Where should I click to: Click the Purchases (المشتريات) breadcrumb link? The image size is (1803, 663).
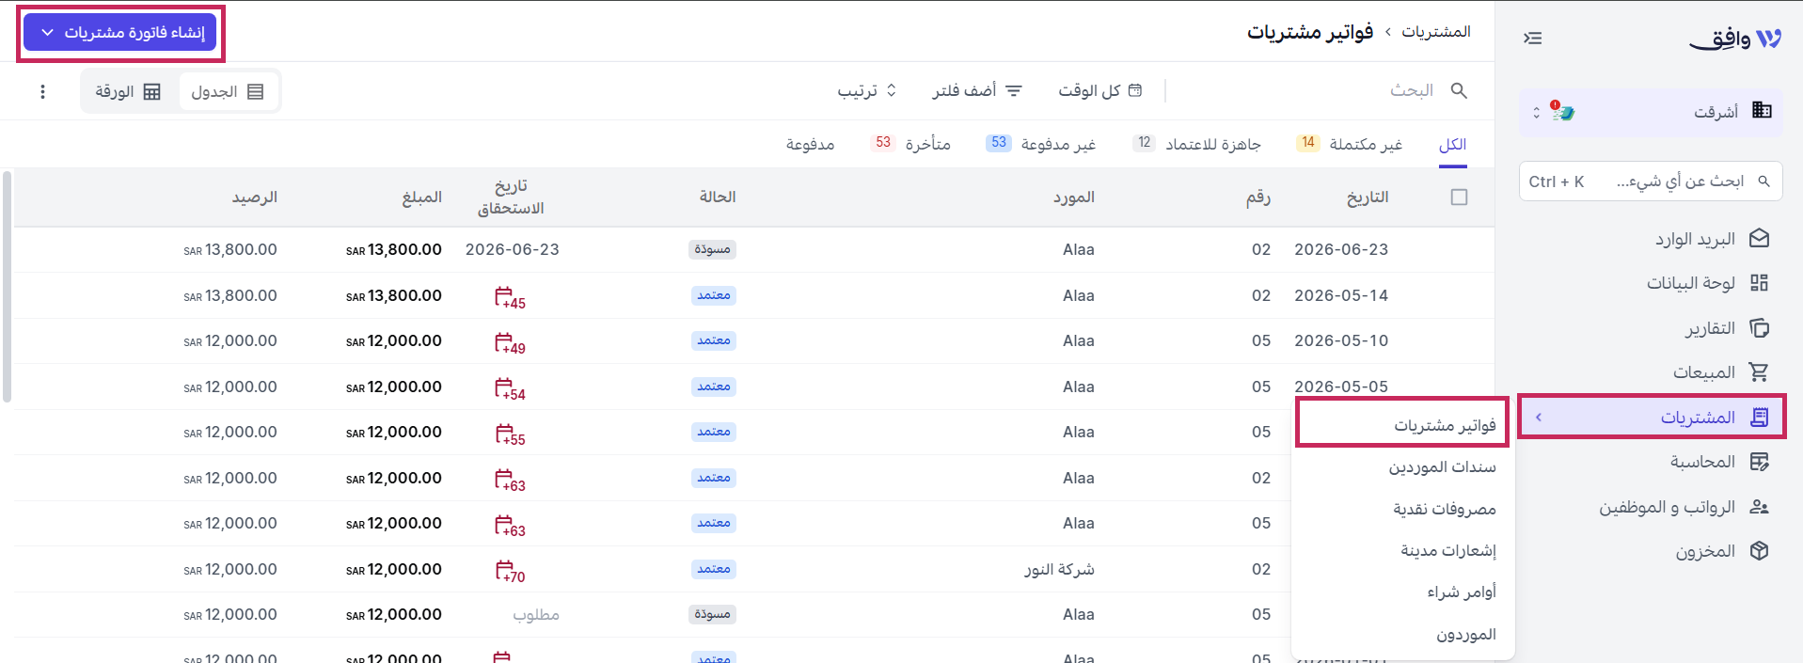pos(1436,32)
